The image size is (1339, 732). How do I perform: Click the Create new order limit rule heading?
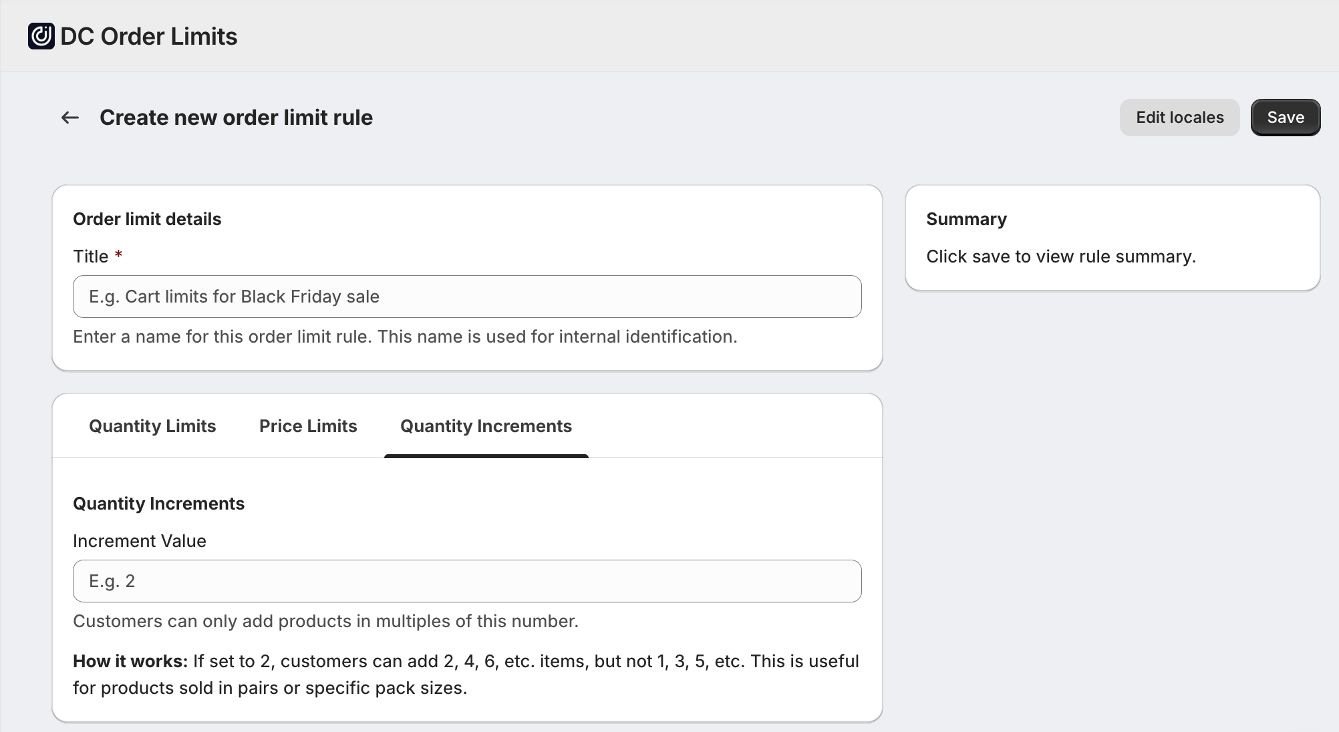236,118
